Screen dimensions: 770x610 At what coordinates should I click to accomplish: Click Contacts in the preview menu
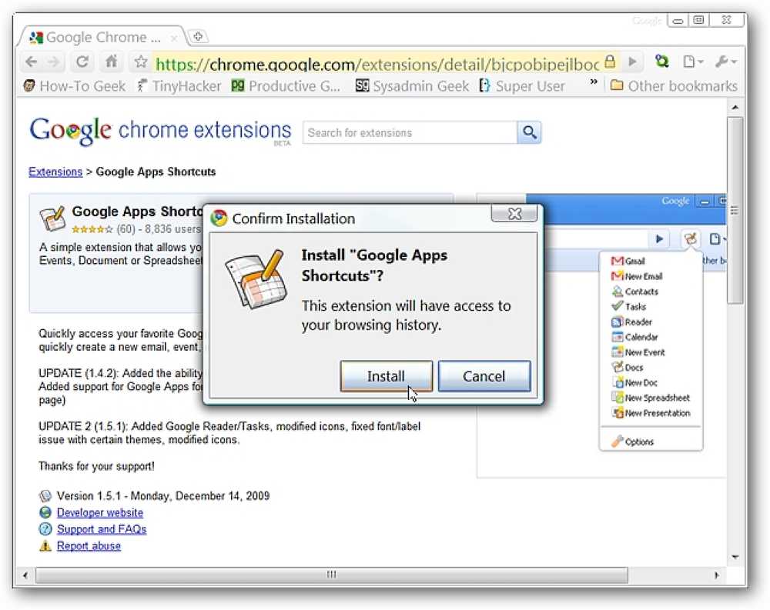pyautogui.click(x=635, y=292)
